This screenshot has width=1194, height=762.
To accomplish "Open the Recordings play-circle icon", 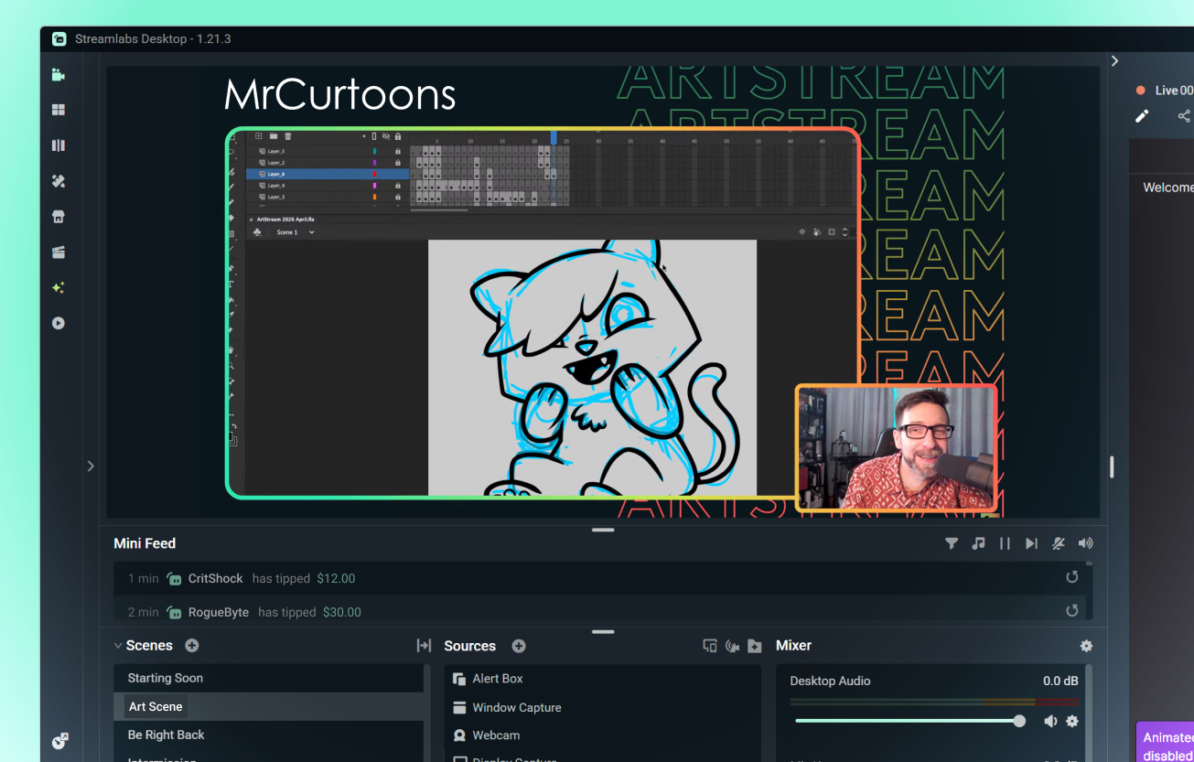I will 59,323.
